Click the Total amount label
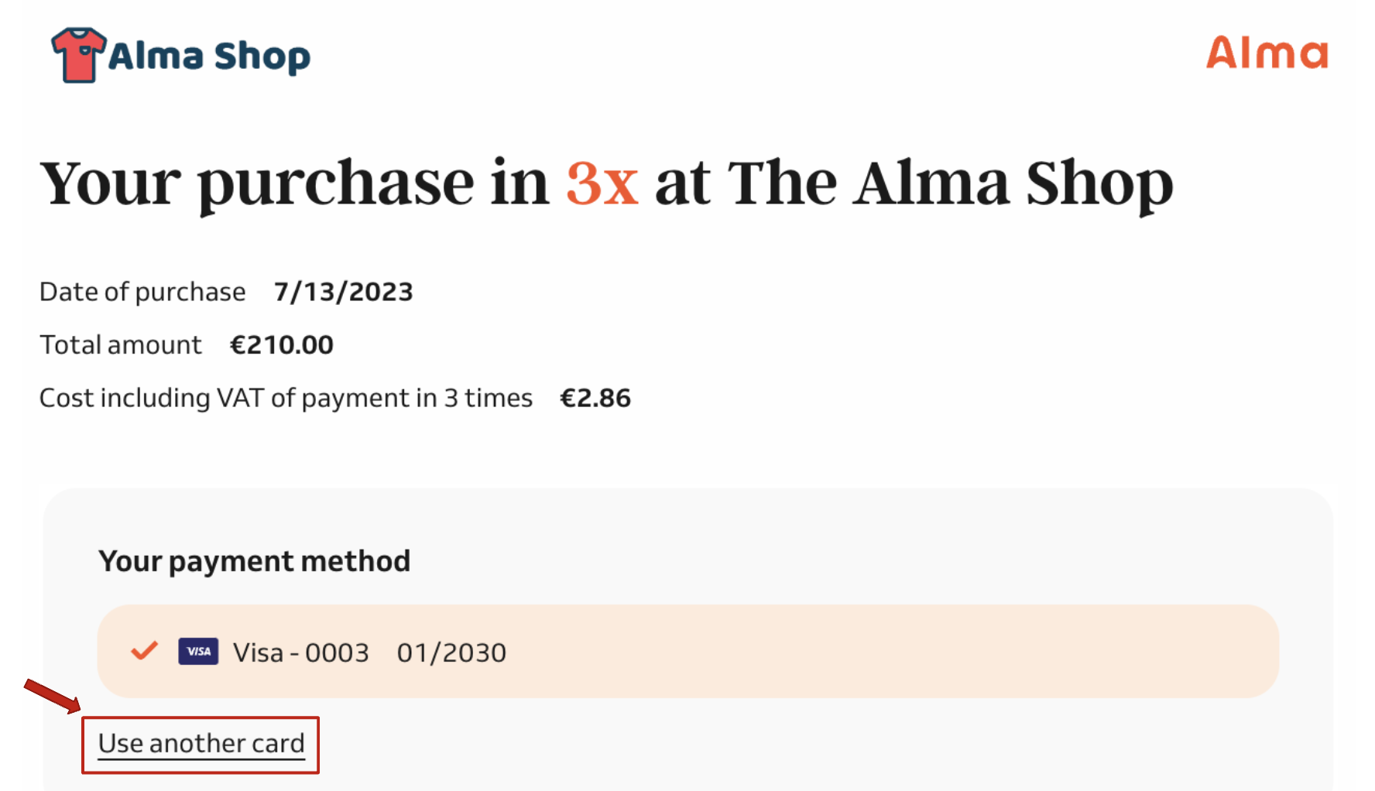 click(121, 344)
